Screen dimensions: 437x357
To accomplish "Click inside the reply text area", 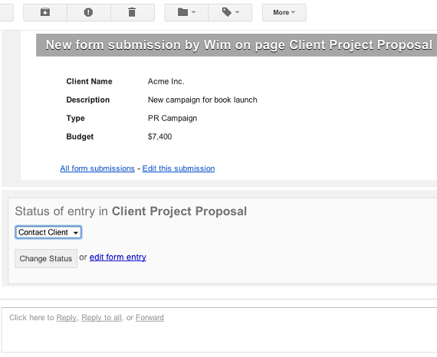I will (219, 330).
